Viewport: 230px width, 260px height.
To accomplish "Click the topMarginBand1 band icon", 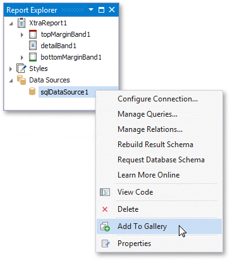I will 33,34.
